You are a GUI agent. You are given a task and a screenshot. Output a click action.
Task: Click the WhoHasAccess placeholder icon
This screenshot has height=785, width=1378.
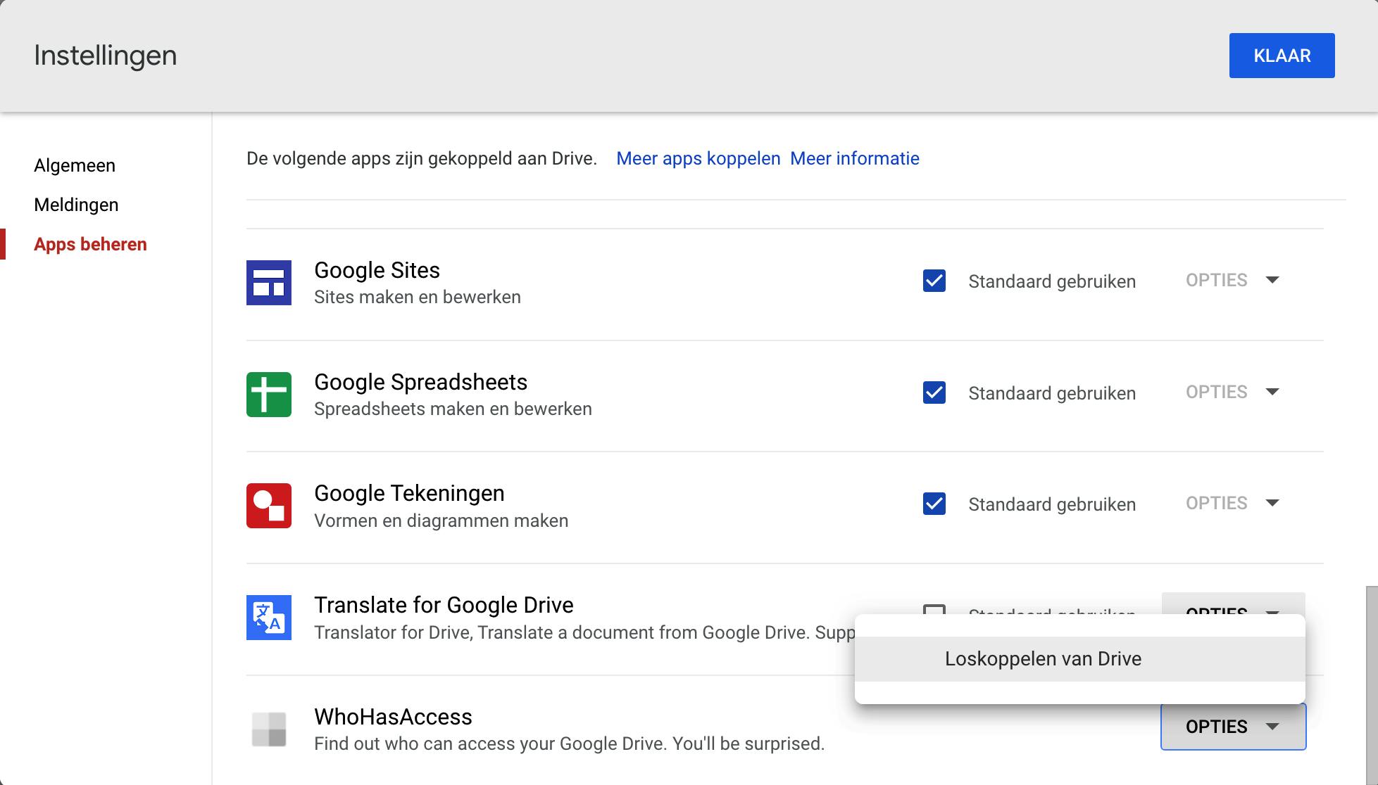tap(268, 729)
